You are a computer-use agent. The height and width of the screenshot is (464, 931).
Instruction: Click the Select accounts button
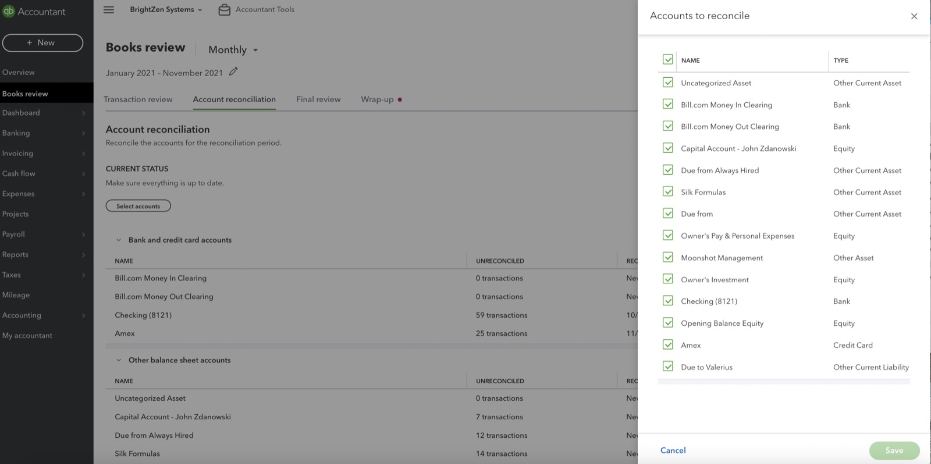[138, 206]
